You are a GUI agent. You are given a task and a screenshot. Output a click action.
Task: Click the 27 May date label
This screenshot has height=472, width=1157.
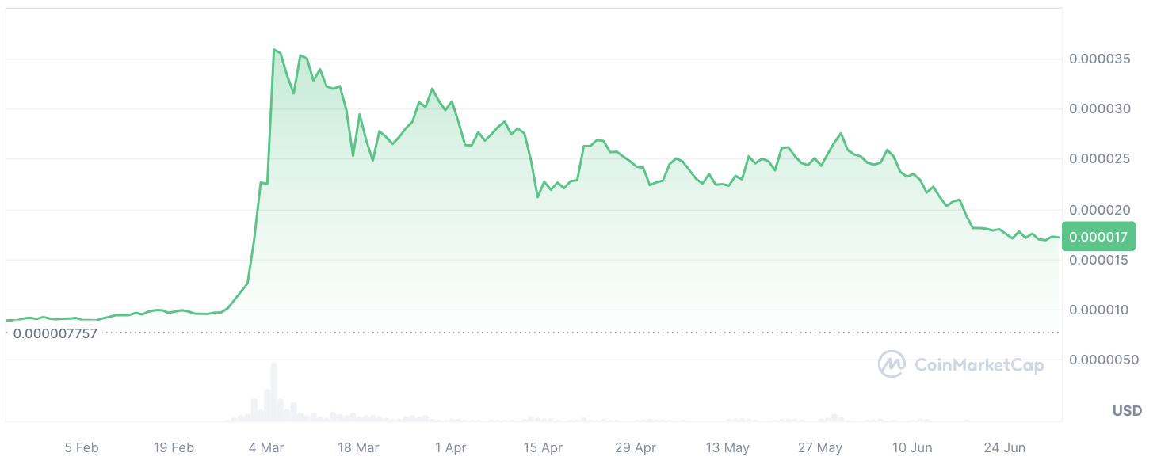tap(820, 448)
